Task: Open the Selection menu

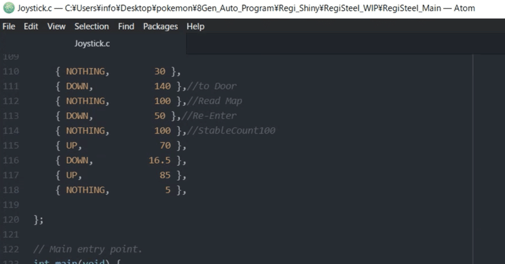Action: click(x=92, y=26)
